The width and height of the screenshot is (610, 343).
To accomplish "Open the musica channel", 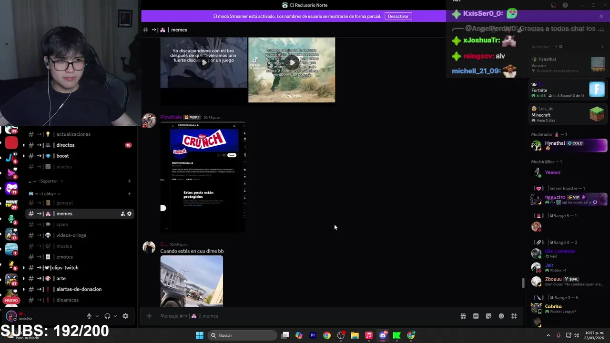I will (80, 246).
